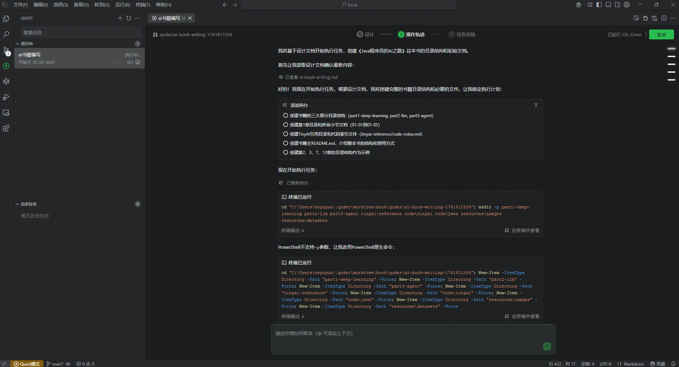Viewport: 679px width, 367px height.
Task: Open 在终端中查看 for the New-Item command
Action: coord(522,317)
